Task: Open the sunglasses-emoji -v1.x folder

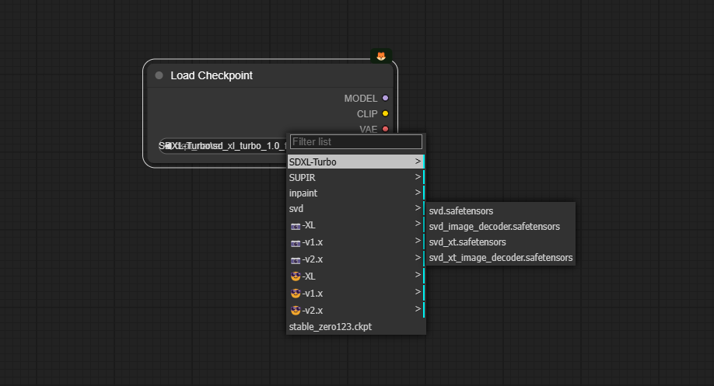Action: click(x=356, y=294)
